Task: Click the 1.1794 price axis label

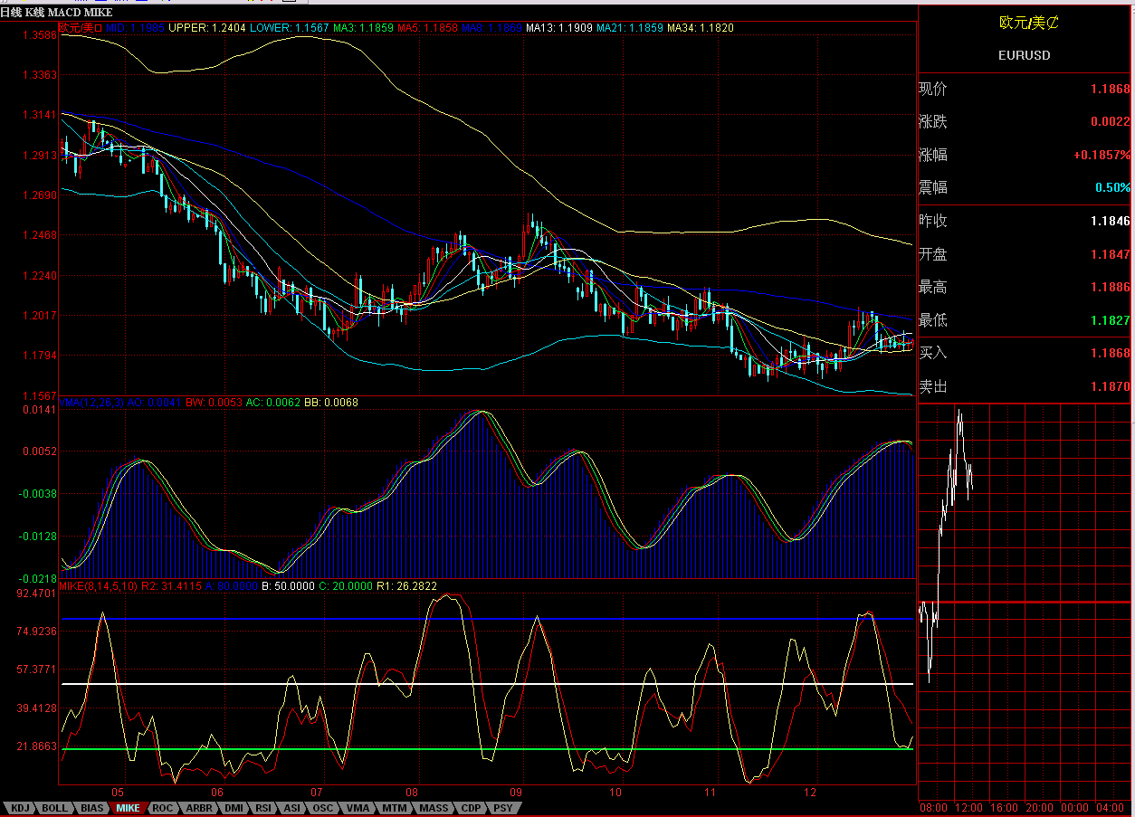Action: [x=38, y=355]
